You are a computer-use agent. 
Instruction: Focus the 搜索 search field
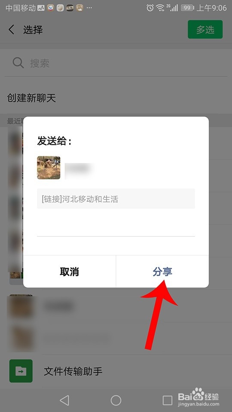click(116, 63)
